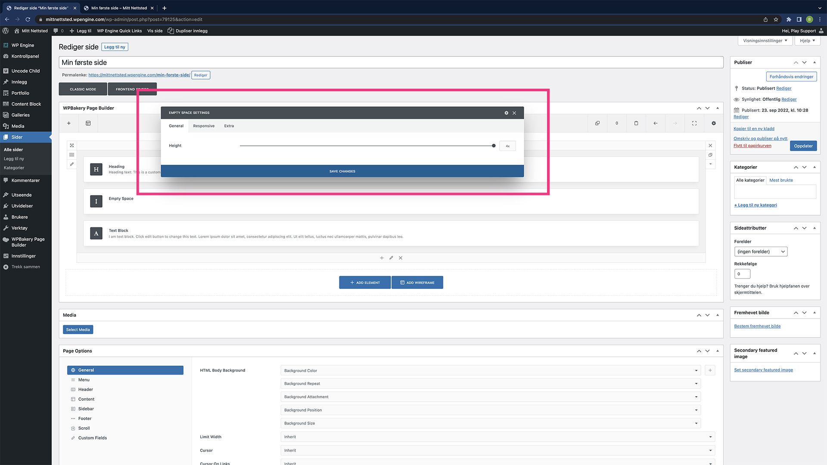Collapse the Publiser panel triangle

(x=815, y=62)
